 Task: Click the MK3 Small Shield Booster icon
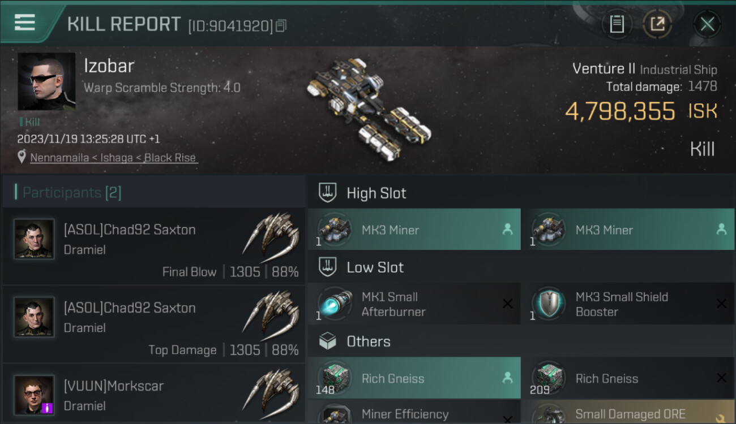pyautogui.click(x=549, y=304)
